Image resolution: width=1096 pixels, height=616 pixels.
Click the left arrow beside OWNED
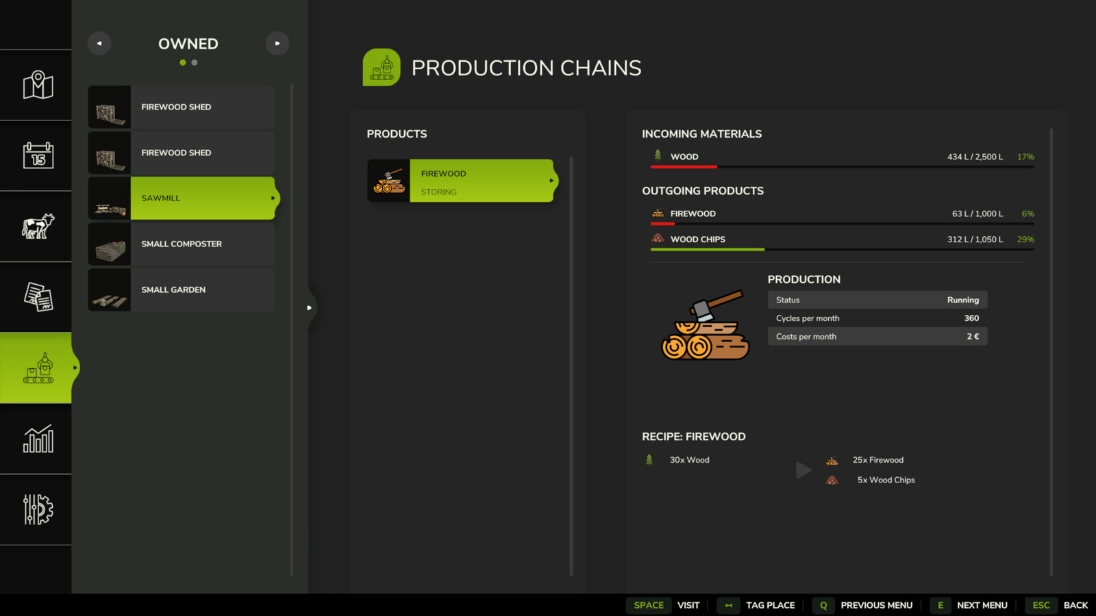[x=99, y=42]
